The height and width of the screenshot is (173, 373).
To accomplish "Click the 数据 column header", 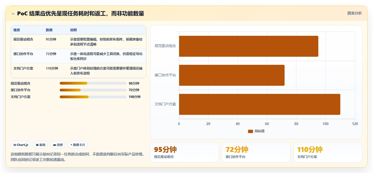I will (49, 30).
